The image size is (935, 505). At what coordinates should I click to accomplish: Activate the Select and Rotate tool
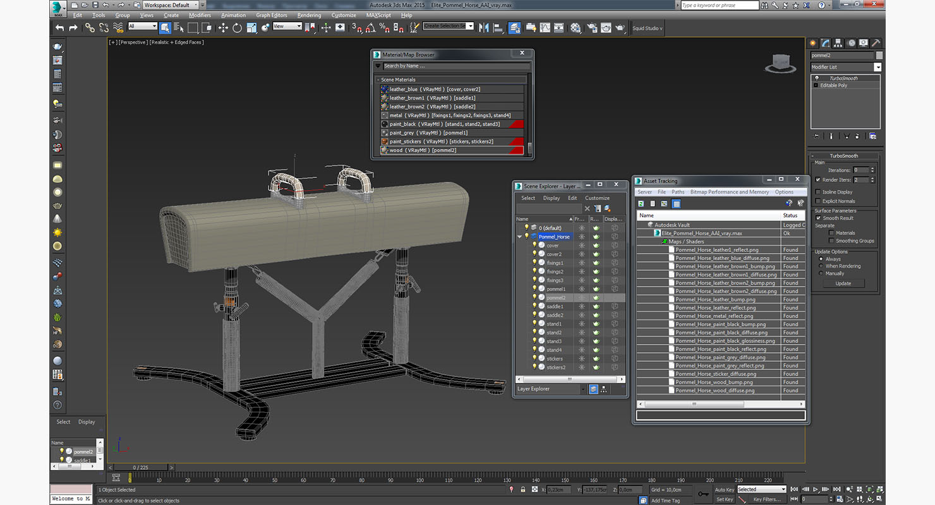point(237,28)
